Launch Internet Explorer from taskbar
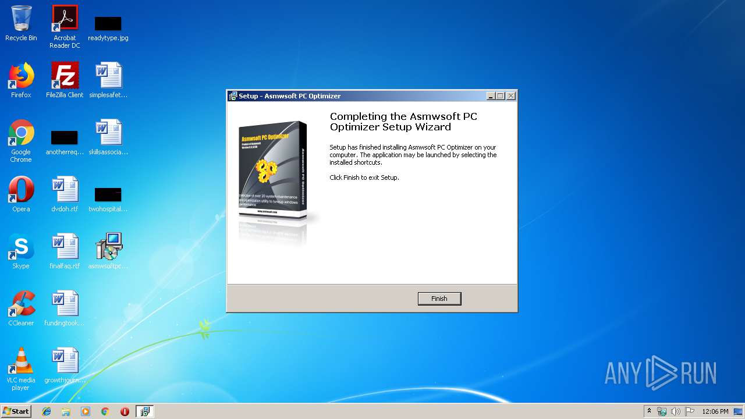Viewport: 745px width, 419px height. (47, 411)
